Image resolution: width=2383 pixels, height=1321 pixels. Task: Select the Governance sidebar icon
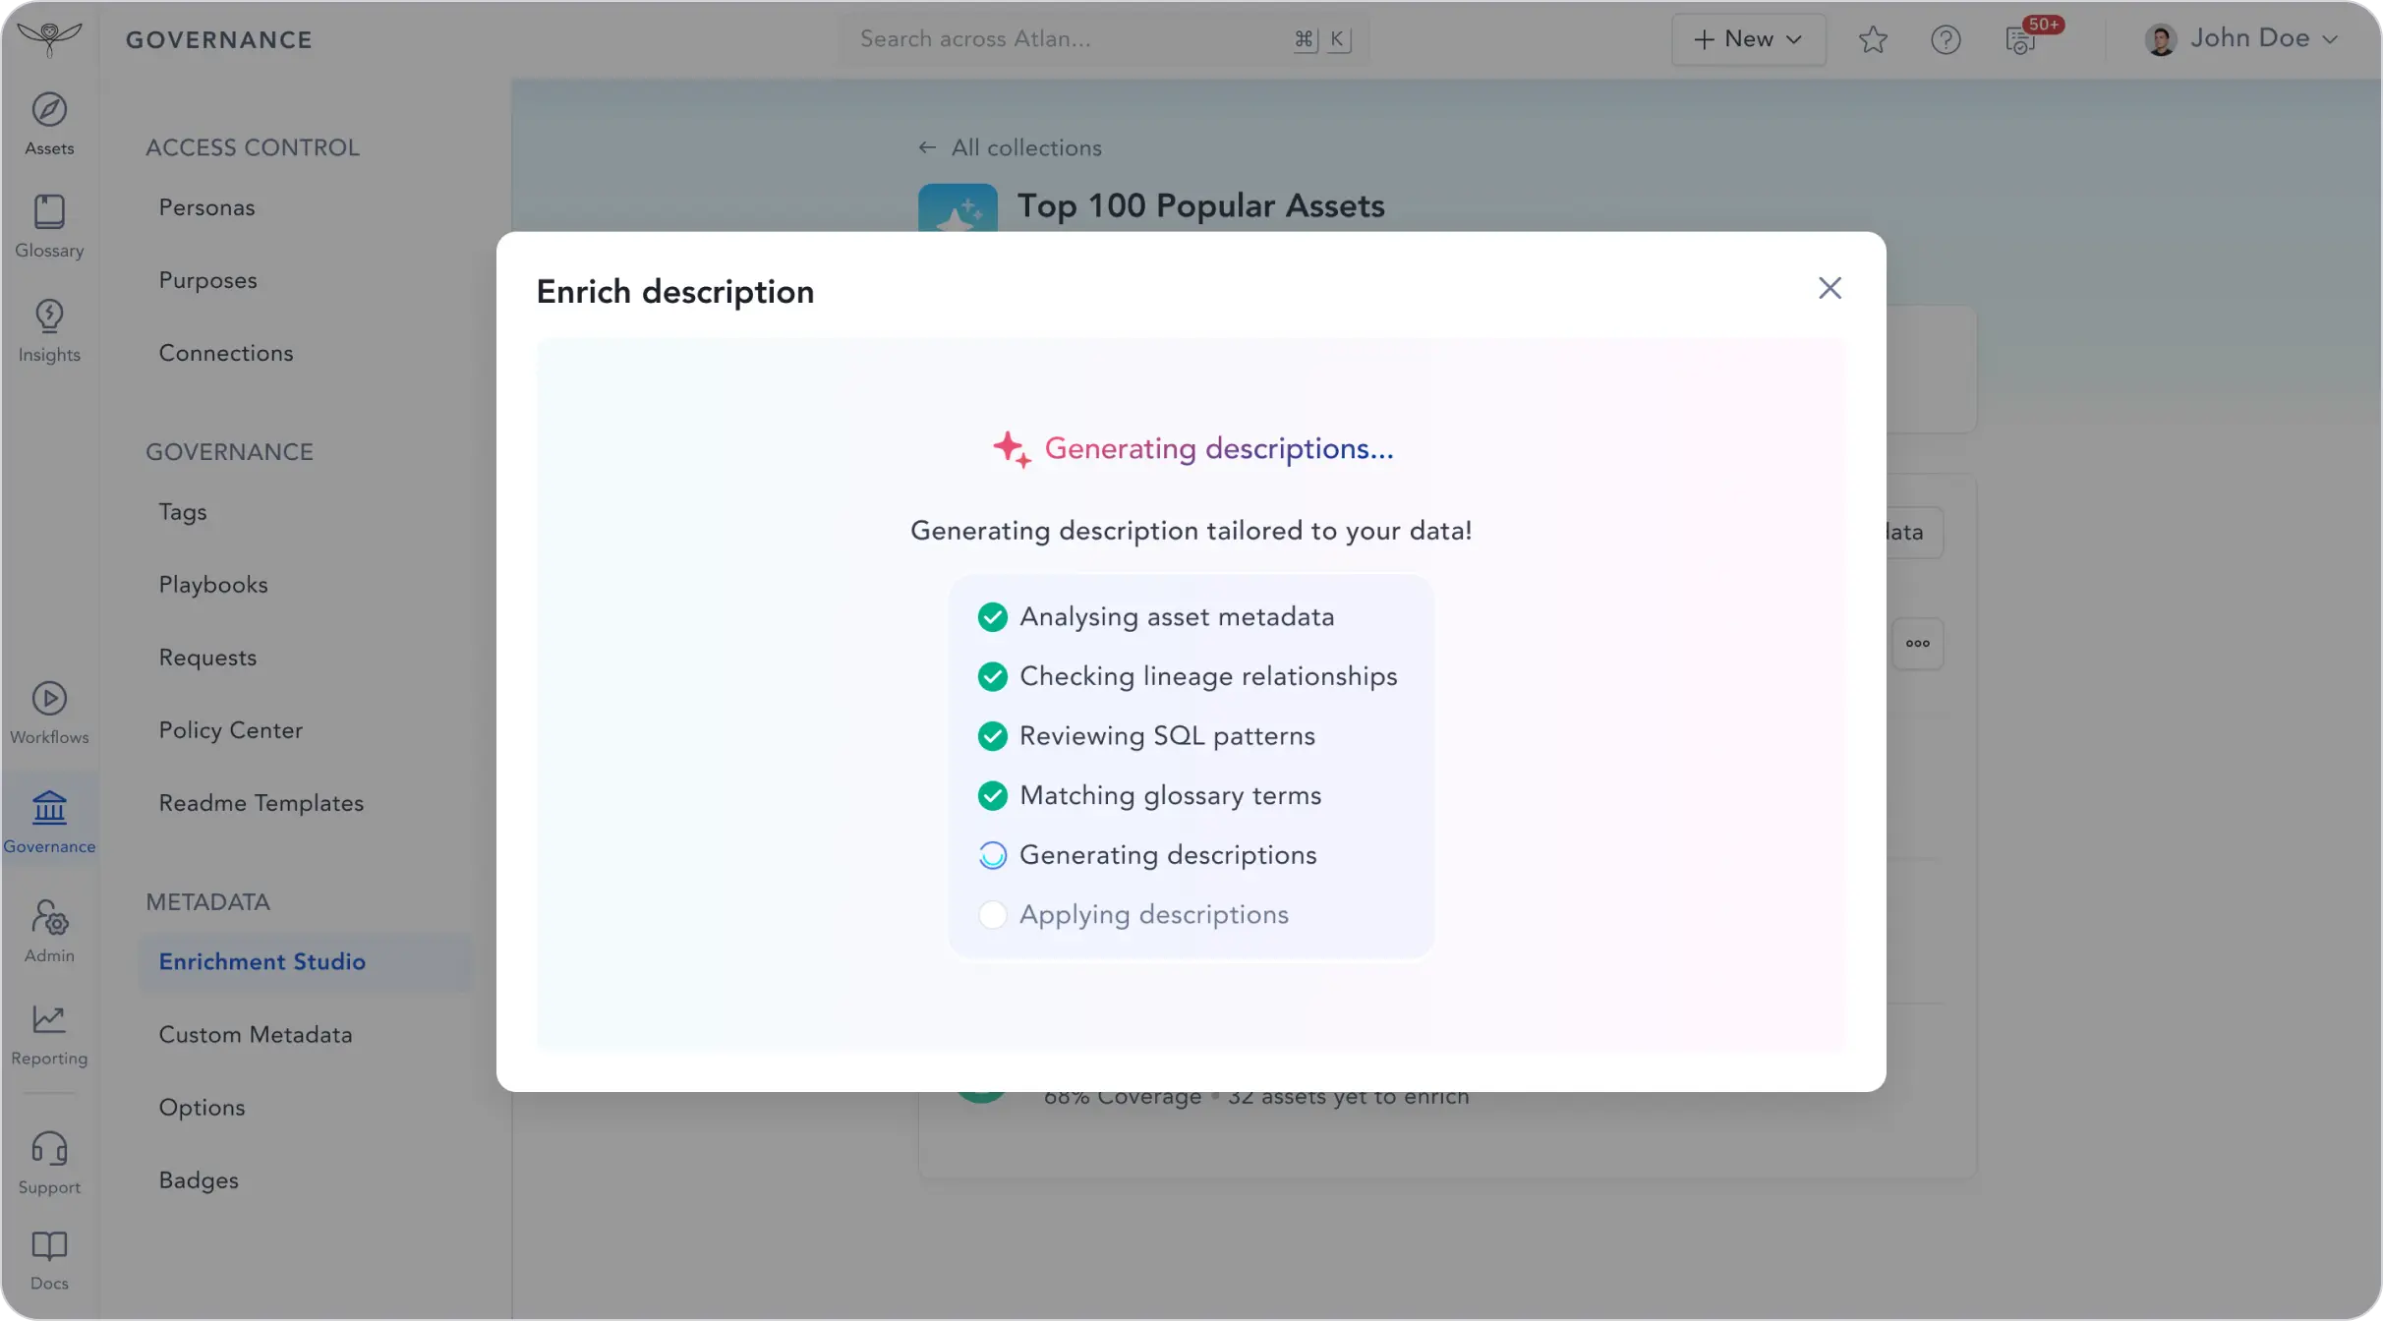(x=49, y=818)
